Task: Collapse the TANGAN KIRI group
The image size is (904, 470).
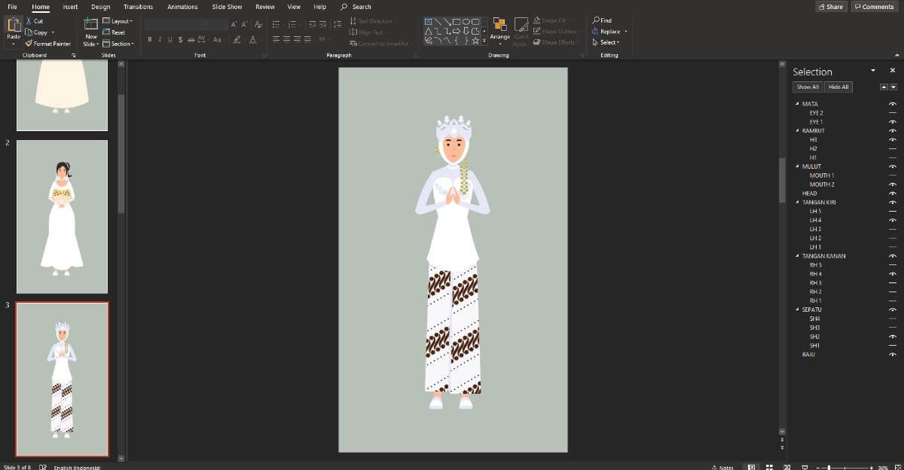Action: coord(798,203)
